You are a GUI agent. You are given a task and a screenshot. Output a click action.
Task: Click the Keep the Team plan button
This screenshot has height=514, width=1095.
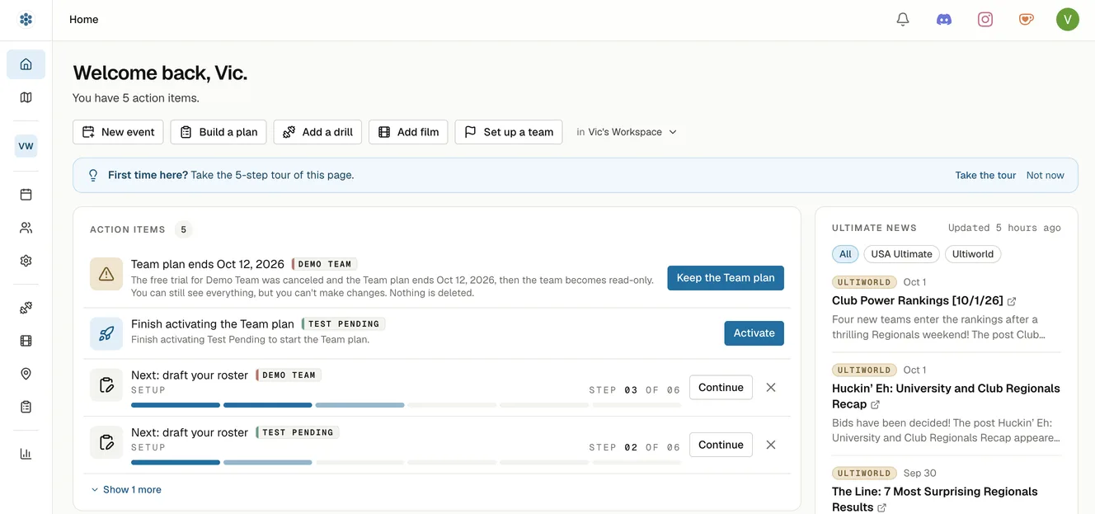point(726,278)
